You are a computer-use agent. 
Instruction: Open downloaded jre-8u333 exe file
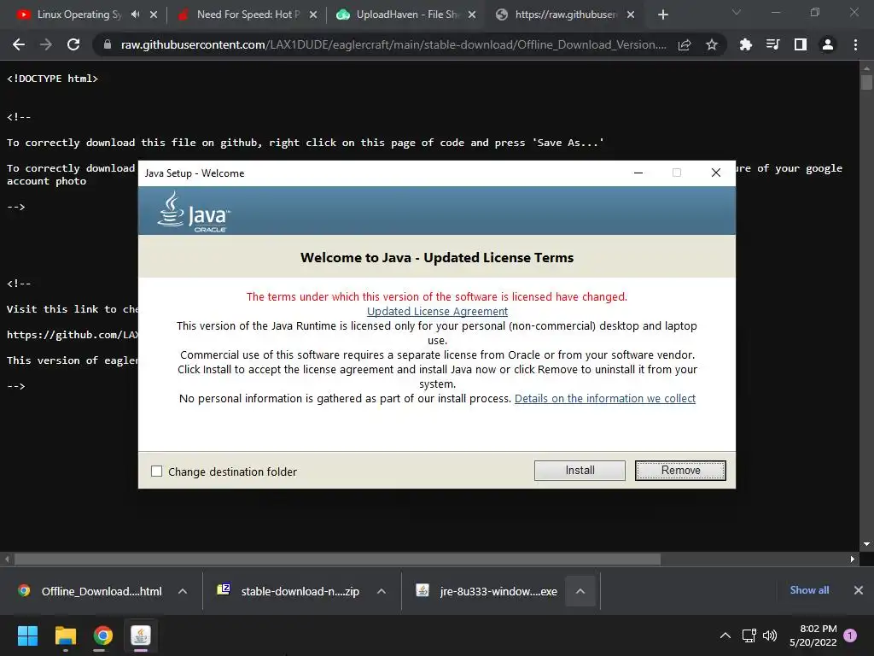pyautogui.click(x=488, y=591)
